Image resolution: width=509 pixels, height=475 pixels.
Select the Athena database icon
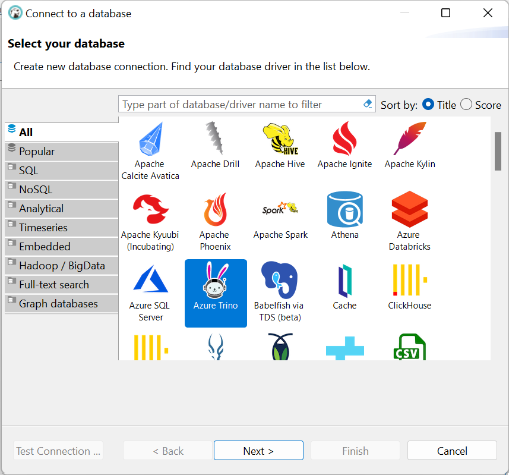pos(344,209)
